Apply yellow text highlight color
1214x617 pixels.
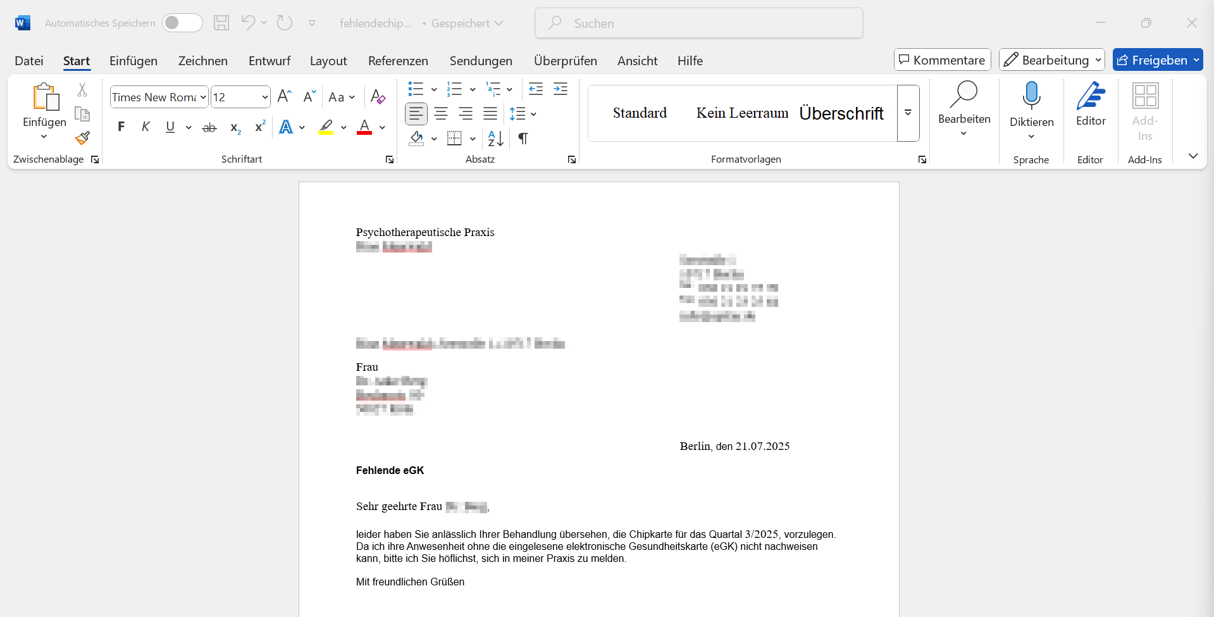pyautogui.click(x=326, y=127)
